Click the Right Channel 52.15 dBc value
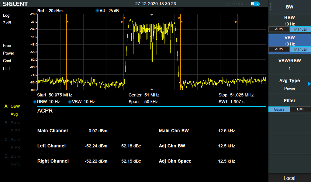 click(x=131, y=161)
